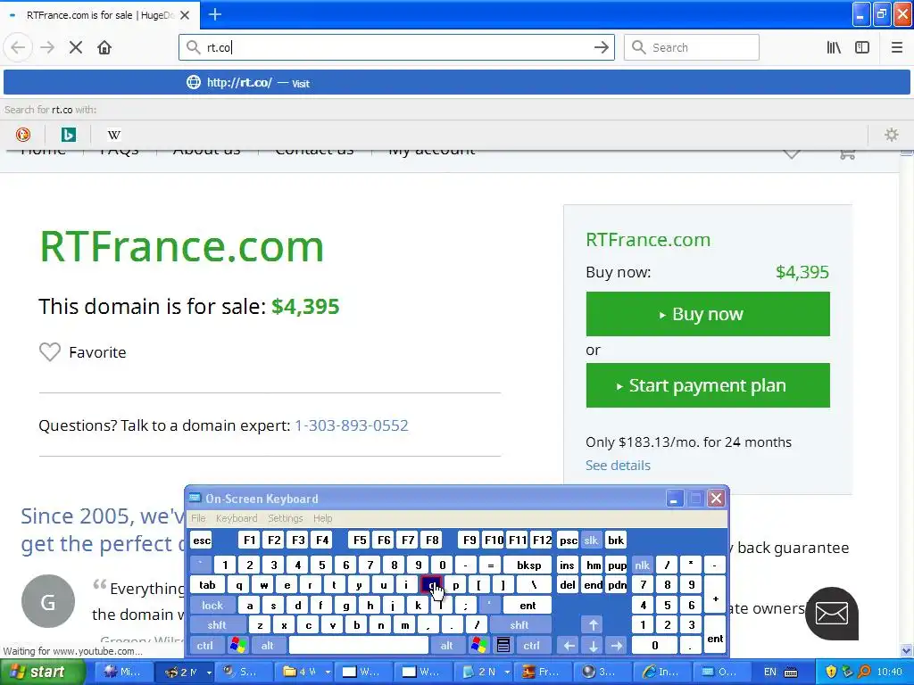Go to the browser home page
The width and height of the screenshot is (914, 685).
(x=104, y=47)
